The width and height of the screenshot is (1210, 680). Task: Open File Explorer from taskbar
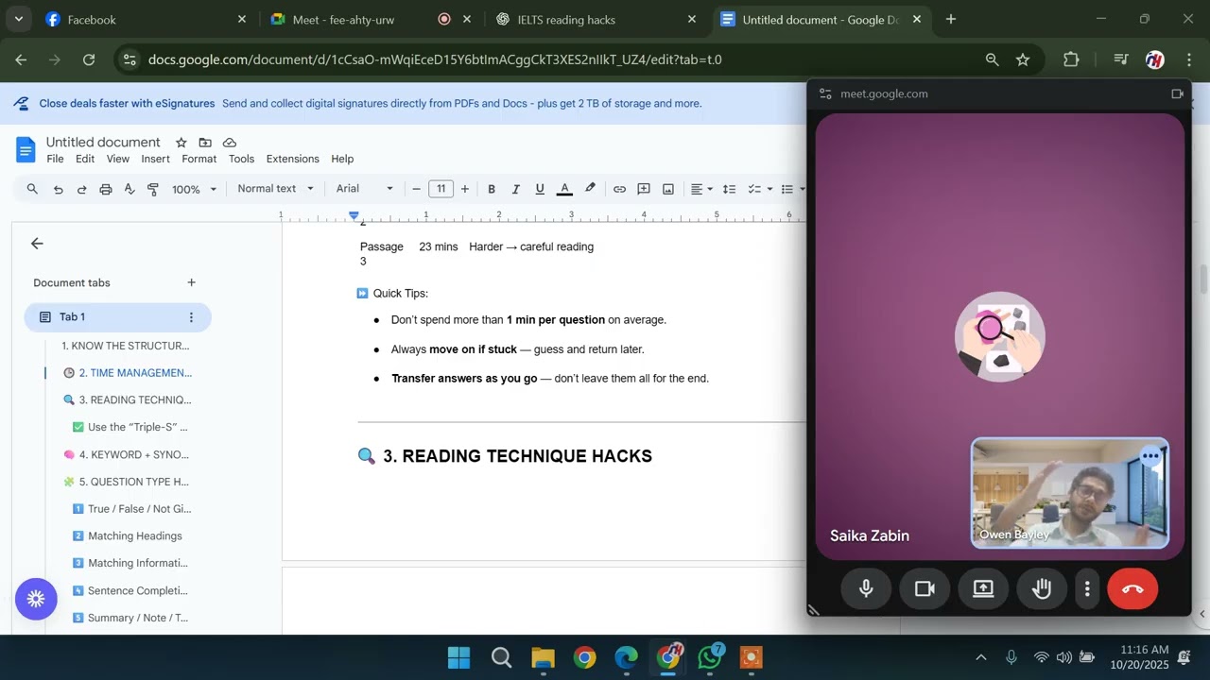[x=543, y=657]
